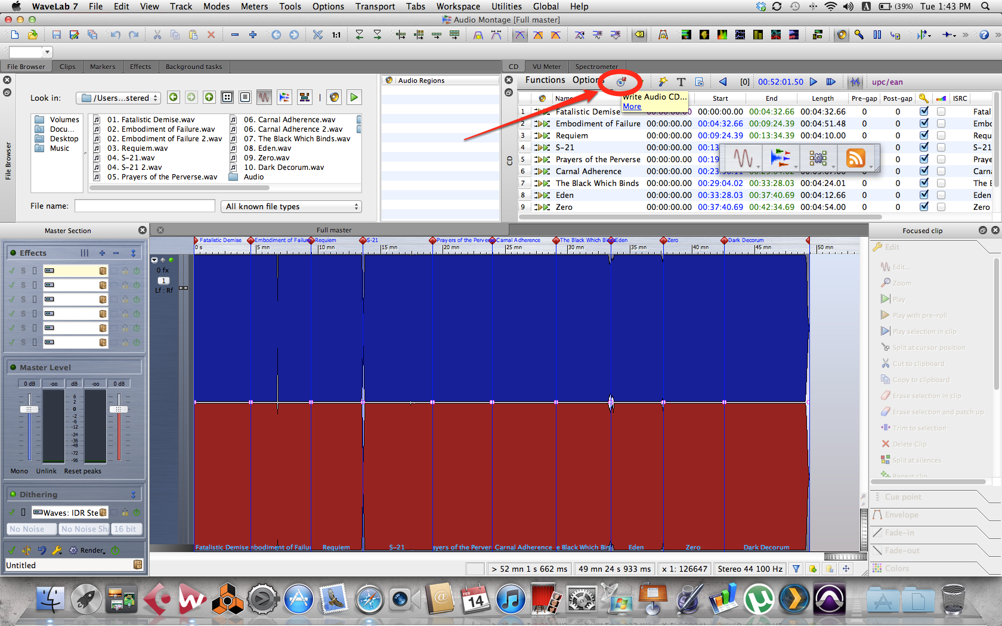Viewport: 1002px width, 626px height.
Task: Click the File name input field
Action: pos(145,206)
